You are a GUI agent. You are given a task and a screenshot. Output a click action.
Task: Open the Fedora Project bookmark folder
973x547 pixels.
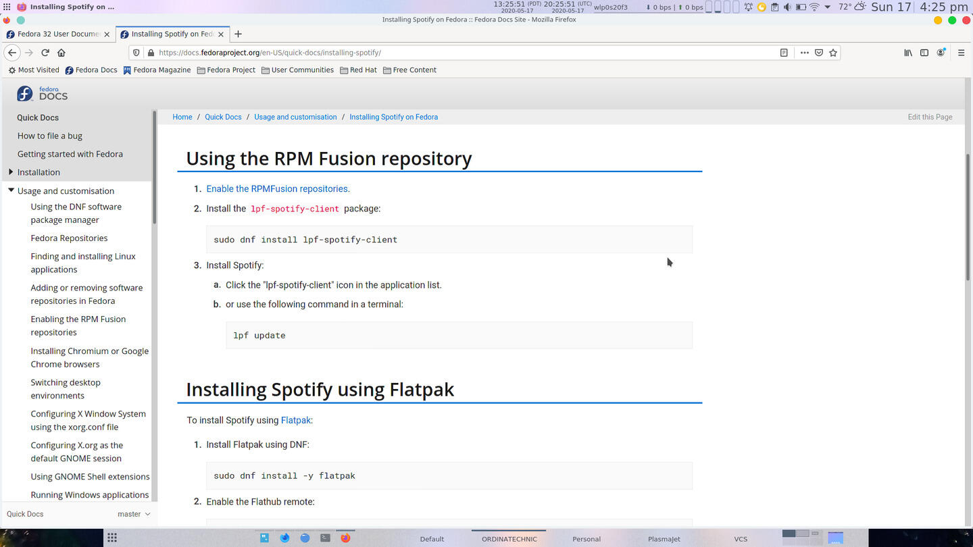coord(226,70)
